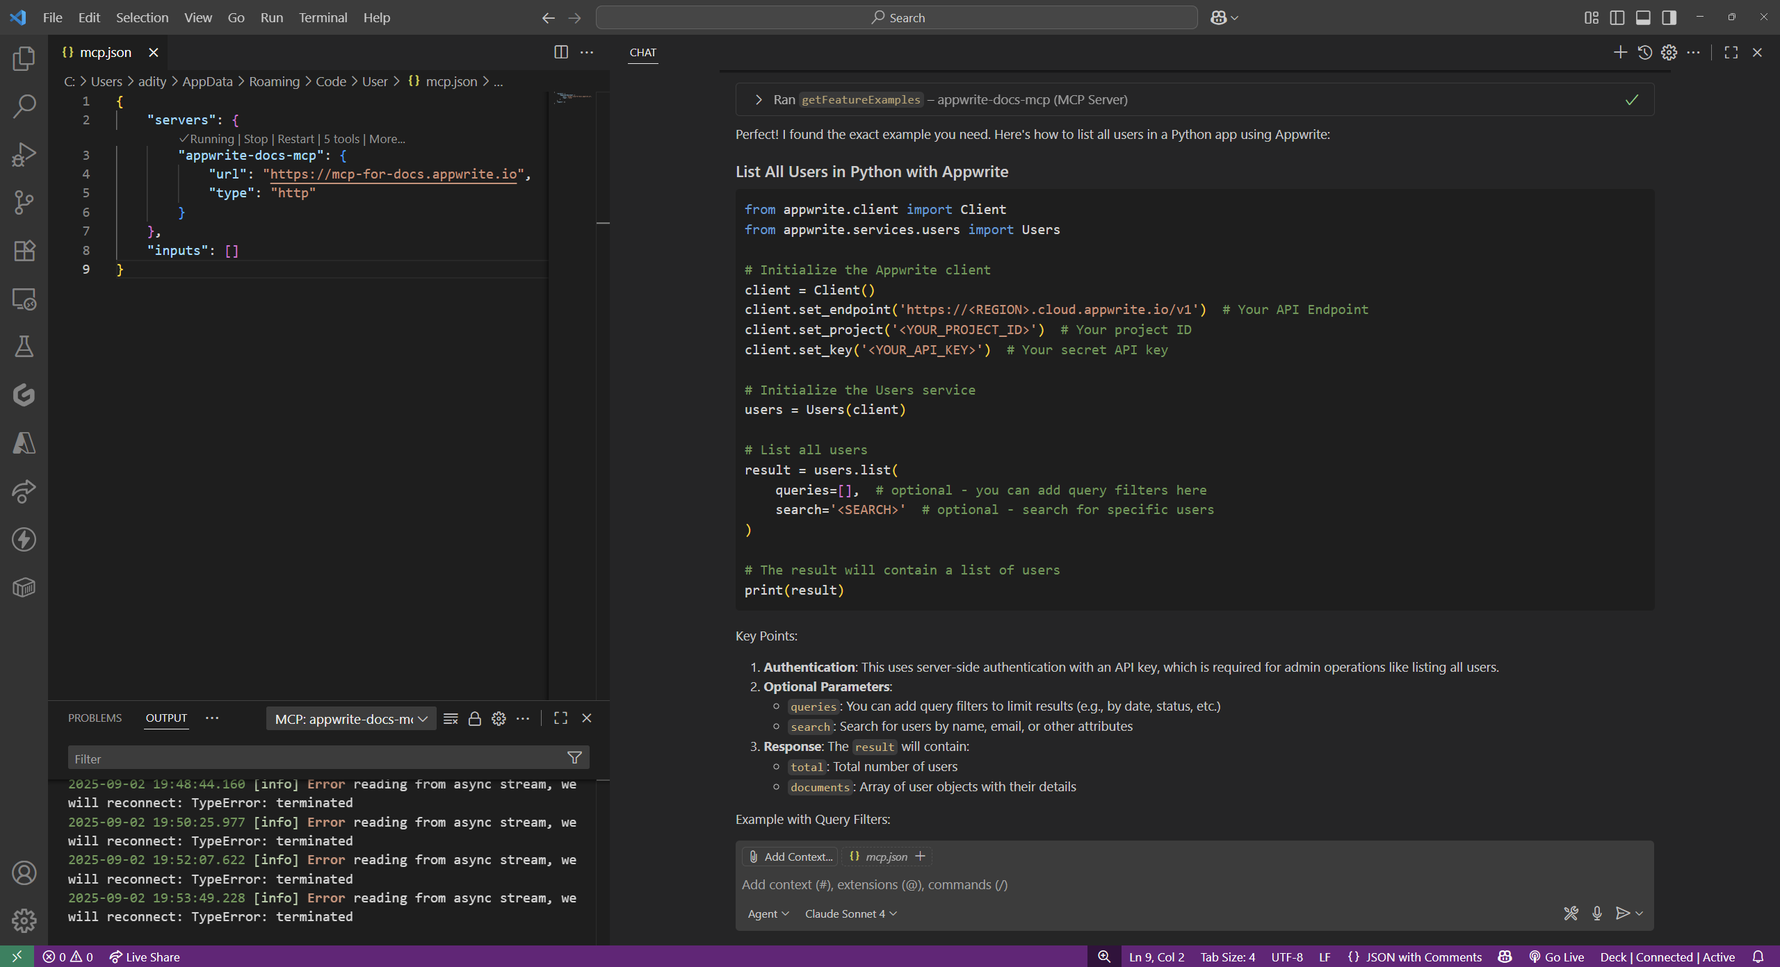The width and height of the screenshot is (1780, 967).
Task: Expand the getFeatureExamples tool call
Action: [759, 99]
